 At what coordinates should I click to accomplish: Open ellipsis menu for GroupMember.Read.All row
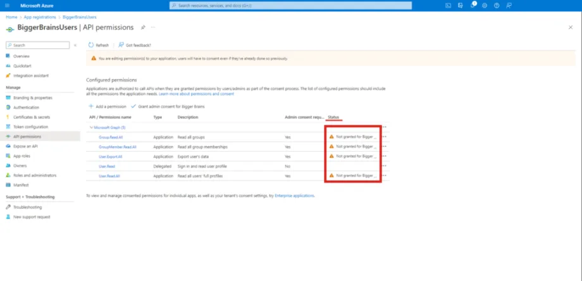(385, 146)
